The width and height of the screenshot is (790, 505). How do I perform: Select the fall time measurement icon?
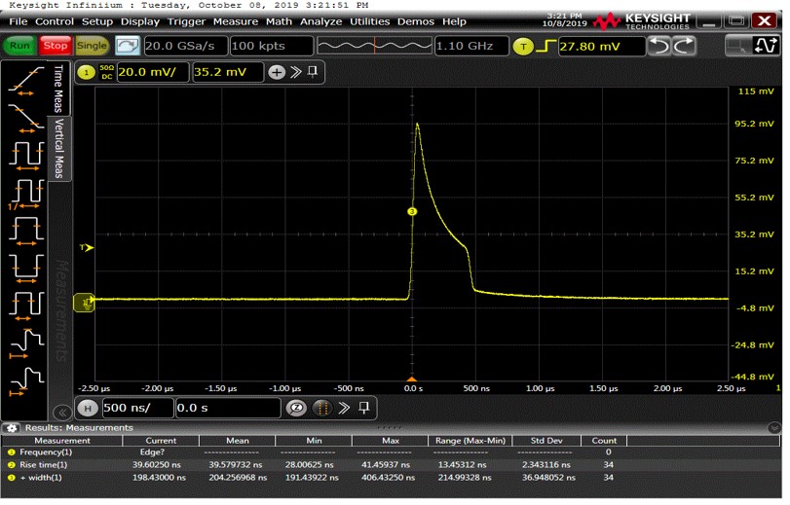[x=25, y=117]
